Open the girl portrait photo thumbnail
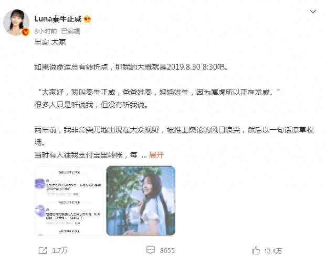 [141, 201]
